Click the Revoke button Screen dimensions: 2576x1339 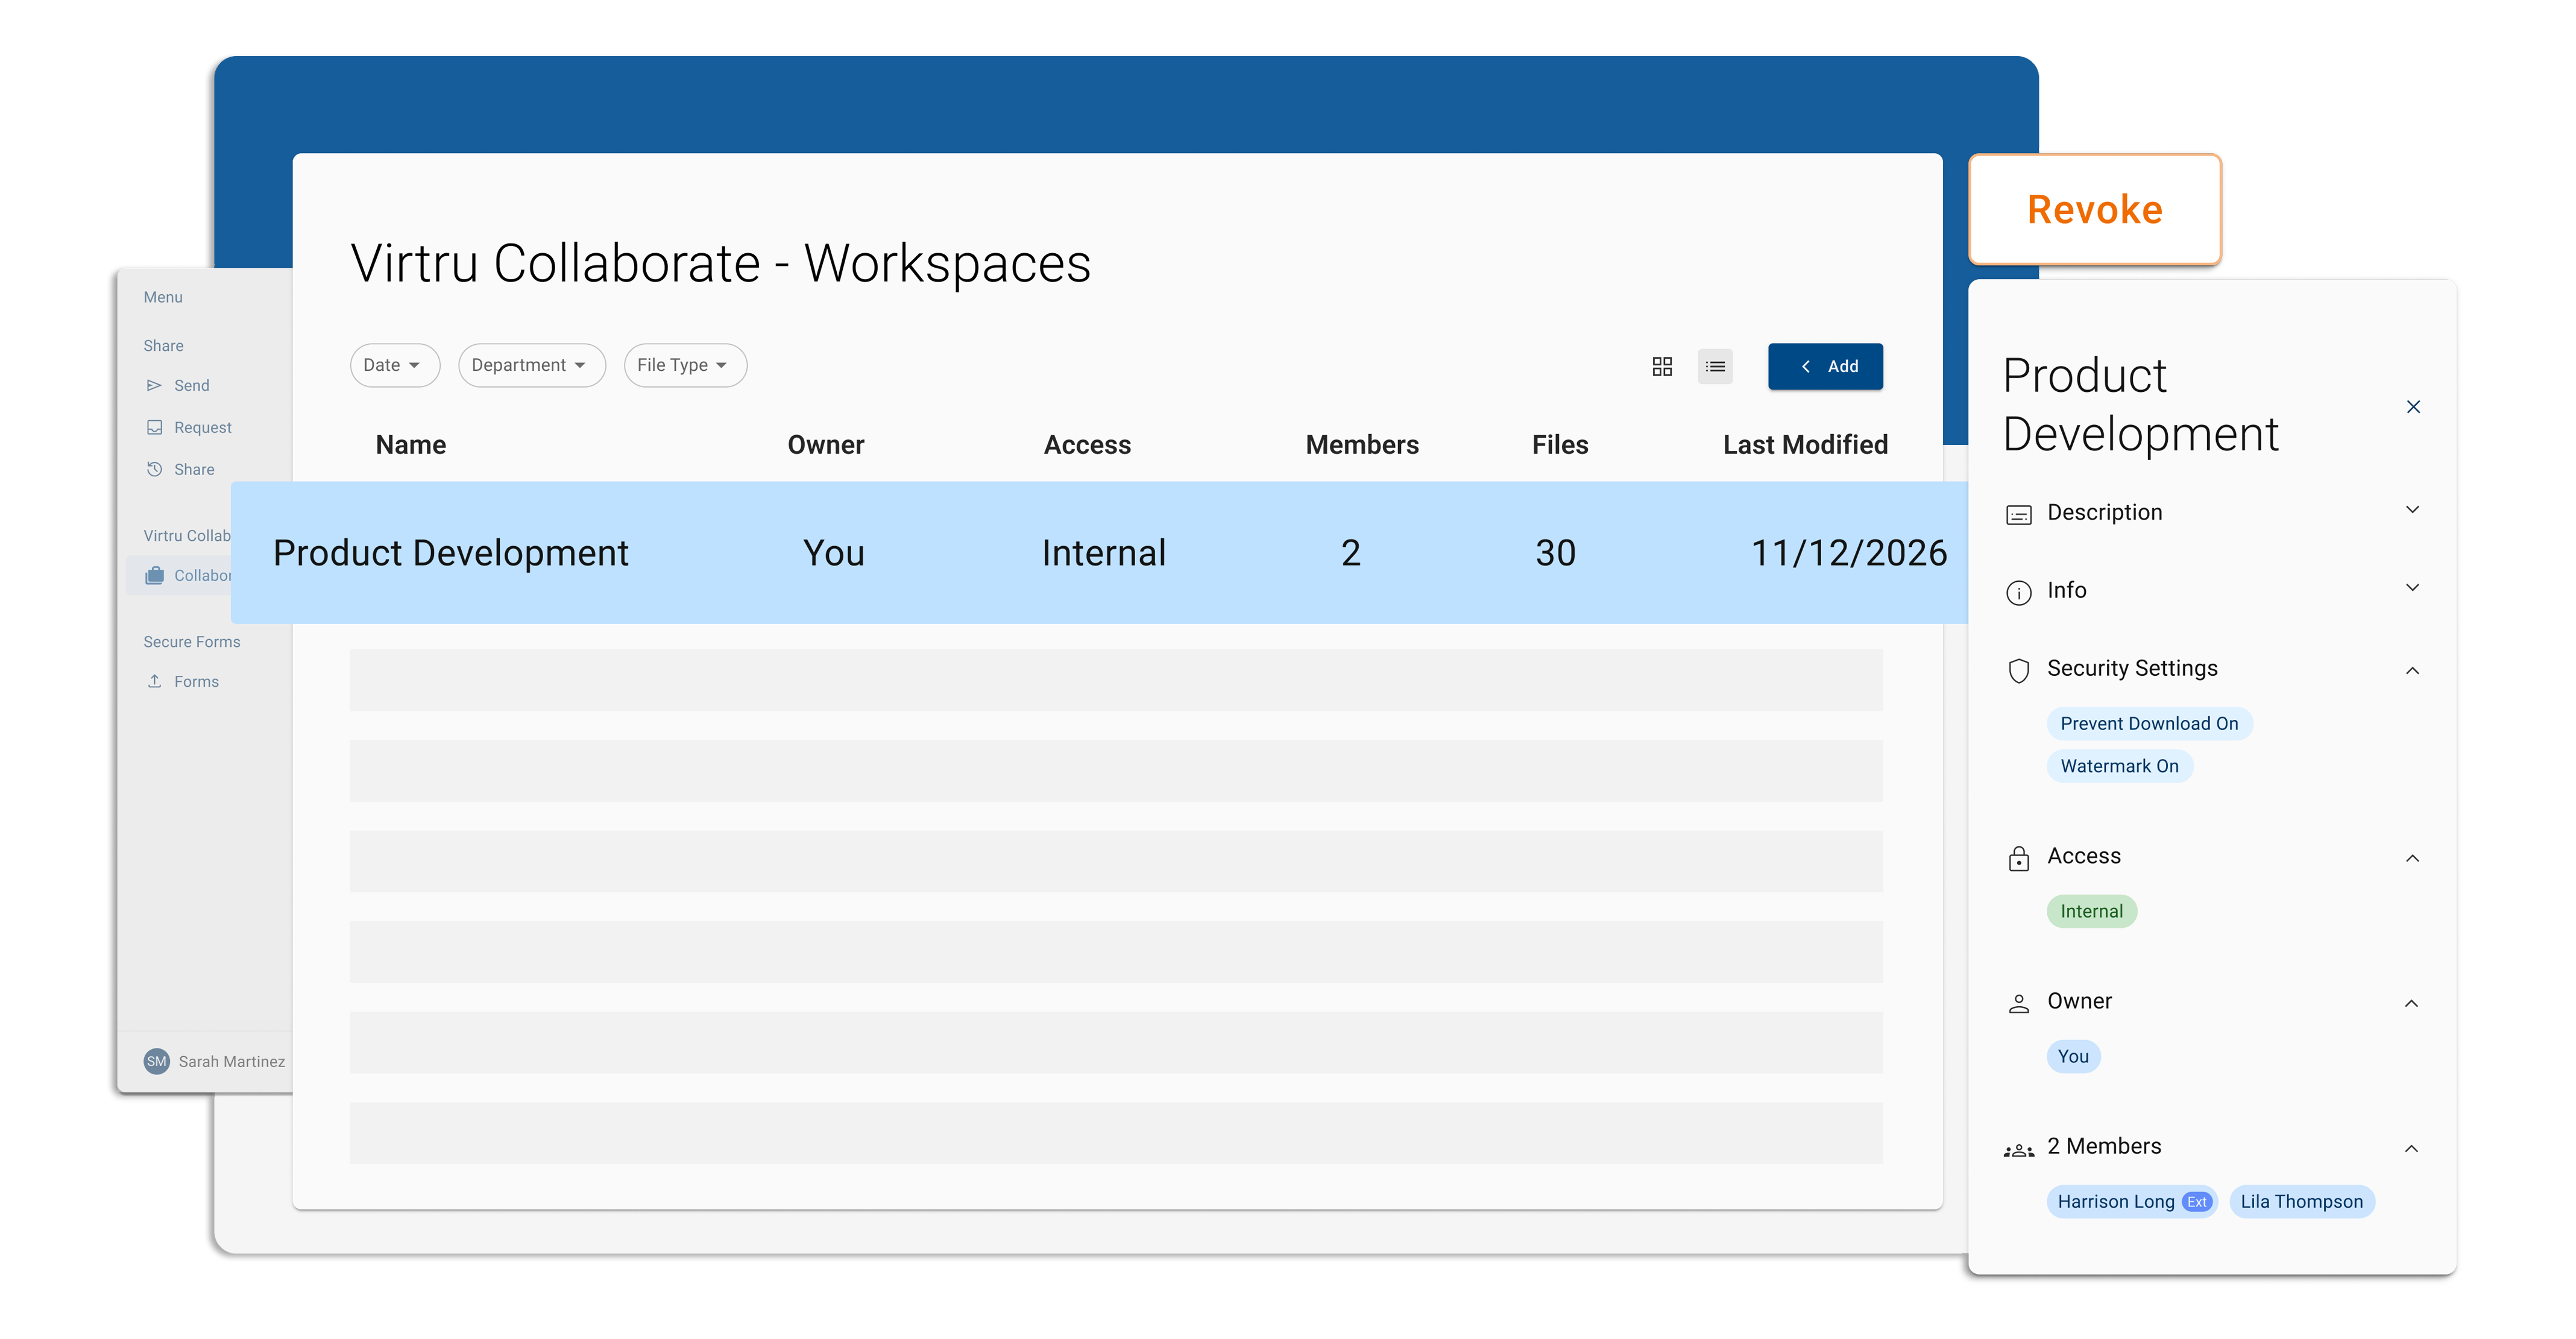2095,209
